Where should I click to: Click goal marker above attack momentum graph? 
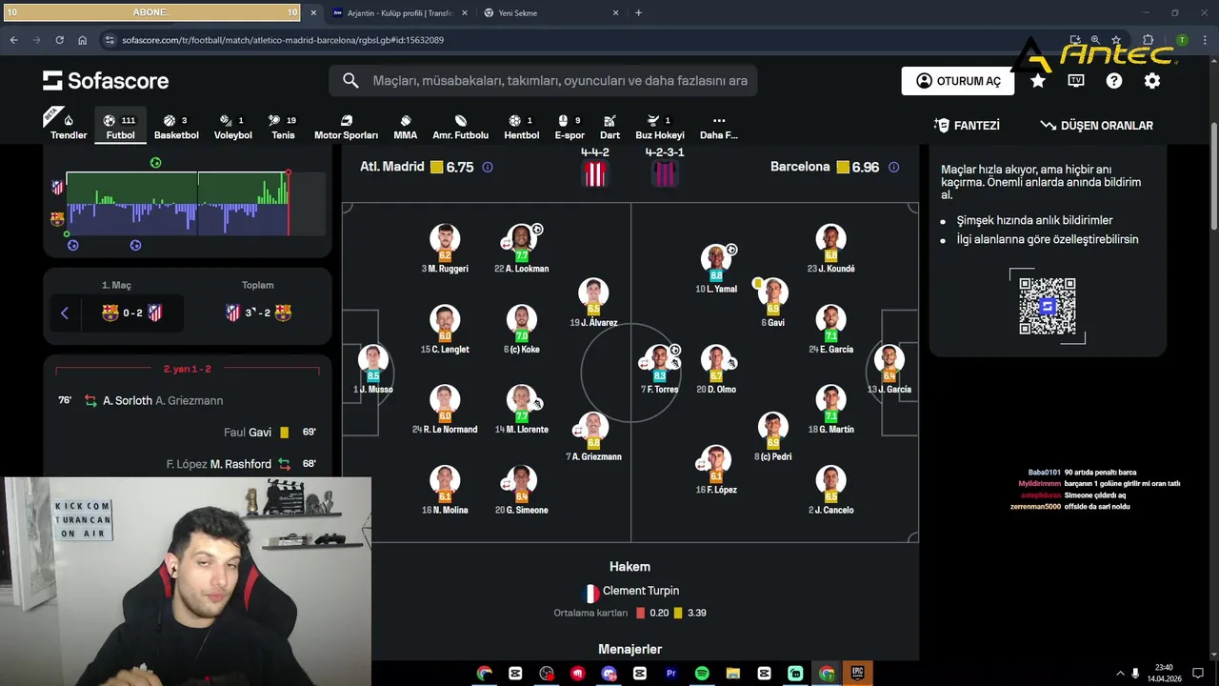(x=155, y=163)
